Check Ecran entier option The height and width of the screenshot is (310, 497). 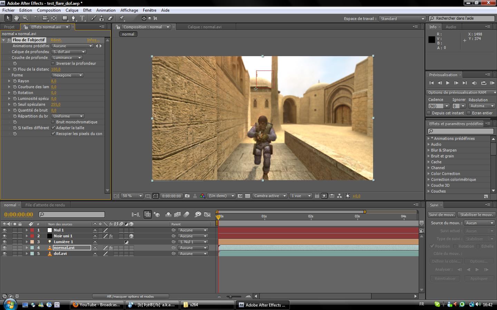coord(469,113)
